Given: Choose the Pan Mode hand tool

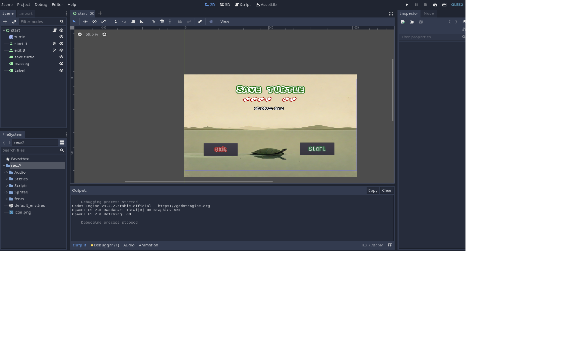Looking at the screenshot, I should [x=133, y=21].
